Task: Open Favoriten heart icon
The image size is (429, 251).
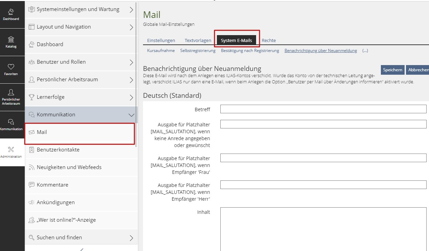Action: click(x=11, y=70)
